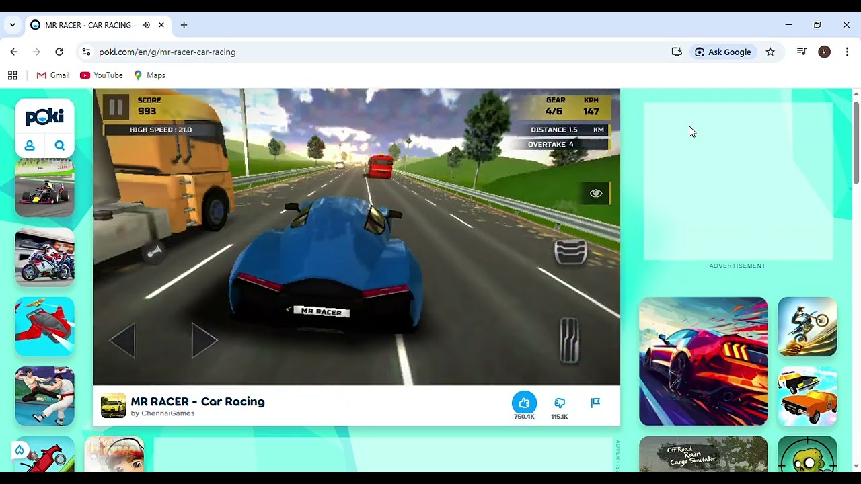Steer right with the right arrow
861x484 pixels.
(204, 341)
